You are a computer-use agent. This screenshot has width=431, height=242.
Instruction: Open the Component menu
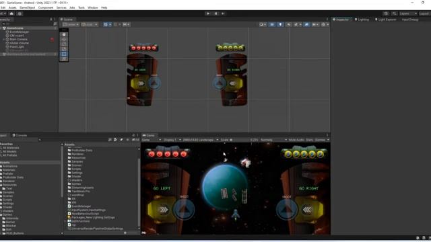46,7
